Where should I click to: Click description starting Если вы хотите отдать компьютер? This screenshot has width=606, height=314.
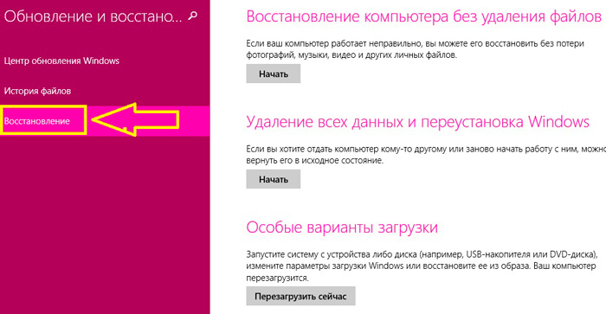[426, 155]
